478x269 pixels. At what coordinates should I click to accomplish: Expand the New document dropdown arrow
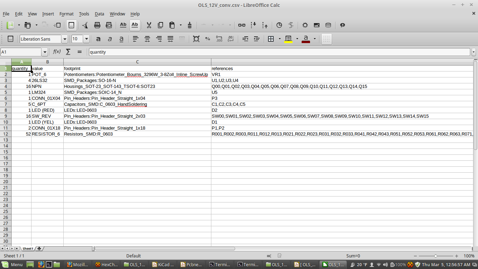(x=19, y=25)
